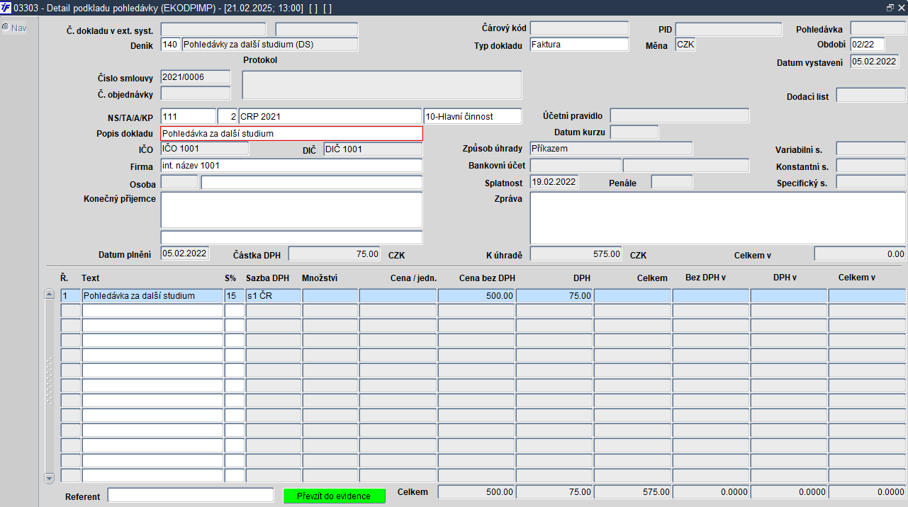Click the Datum kurzu field
Screen dimensions: 908x507
click(634, 132)
